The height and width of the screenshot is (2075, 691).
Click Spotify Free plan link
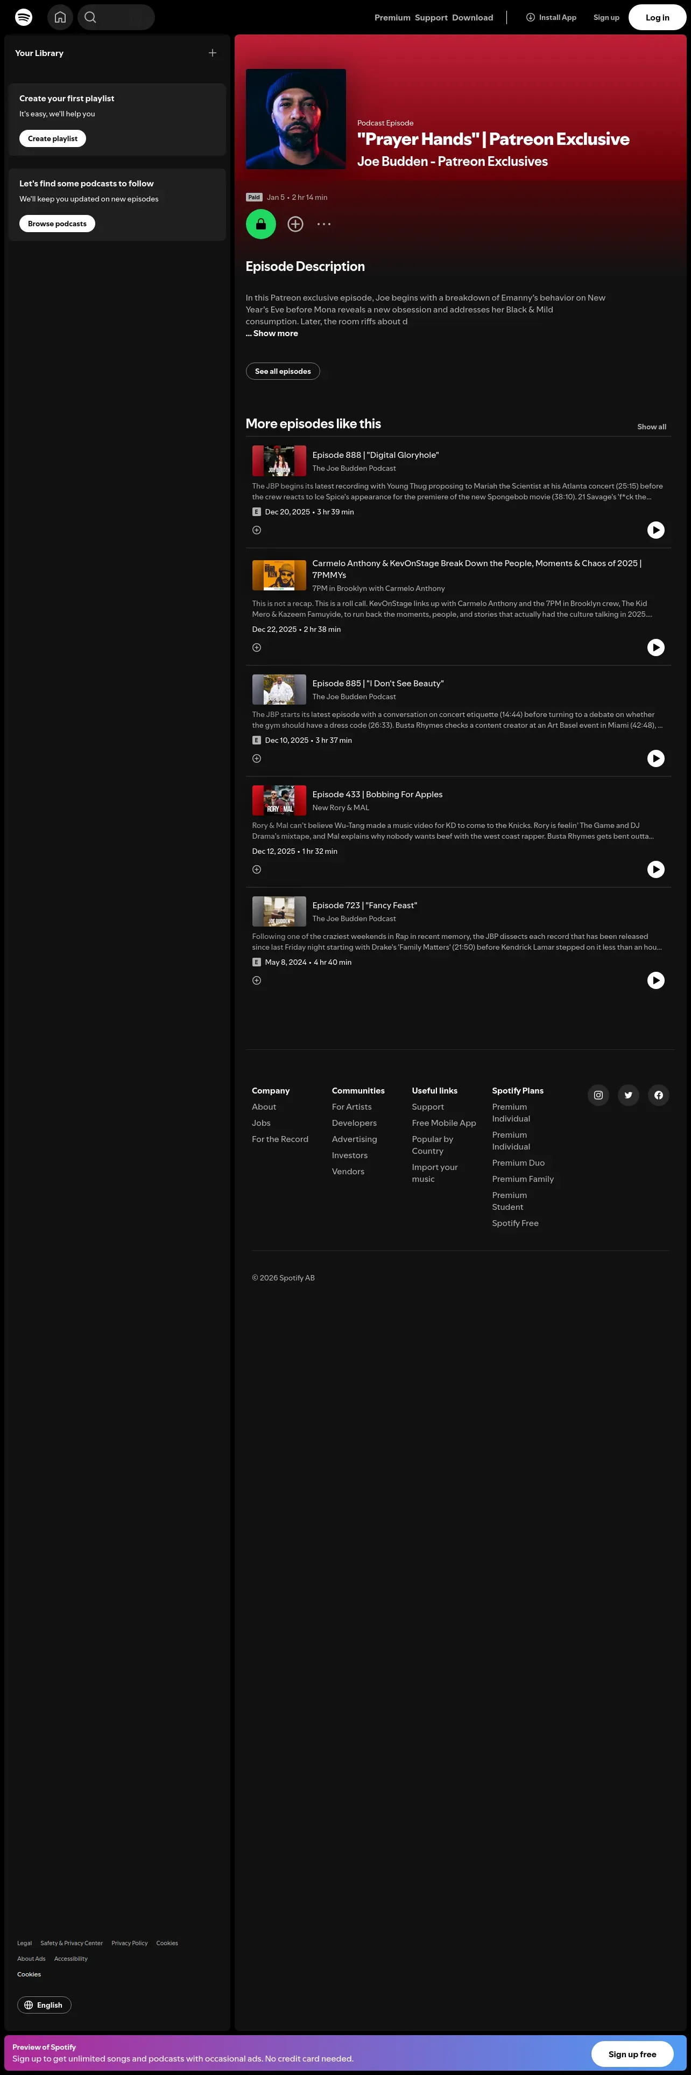516,1223
